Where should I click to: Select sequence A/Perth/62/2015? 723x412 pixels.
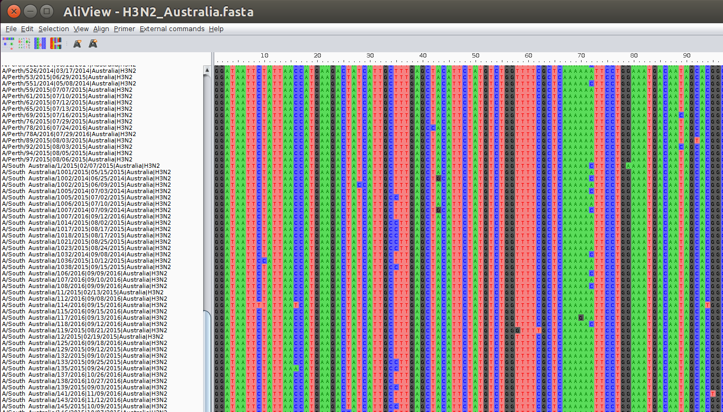pyautogui.click(x=68, y=102)
